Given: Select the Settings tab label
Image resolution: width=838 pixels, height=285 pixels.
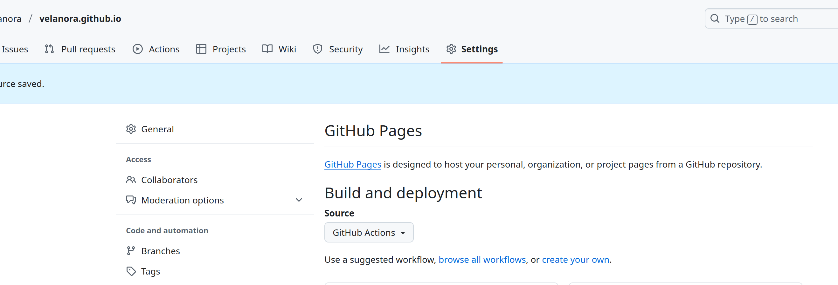Looking at the screenshot, I should pyautogui.click(x=479, y=49).
